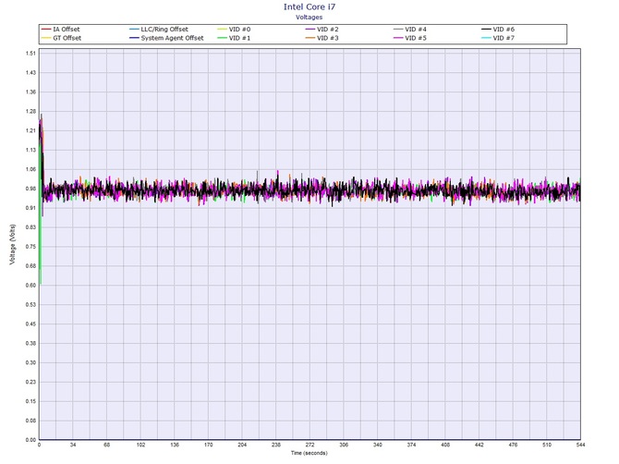619x464 pixels.
Task: Click the Voltages subtitle
Action: [x=309, y=17]
